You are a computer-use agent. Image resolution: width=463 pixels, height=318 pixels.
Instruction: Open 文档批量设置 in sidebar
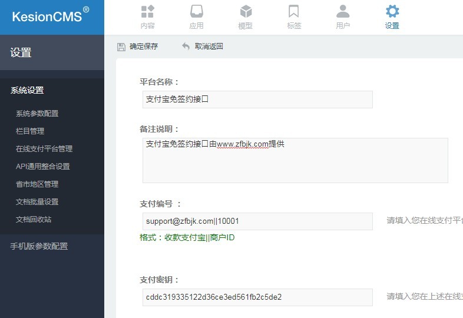[37, 202]
